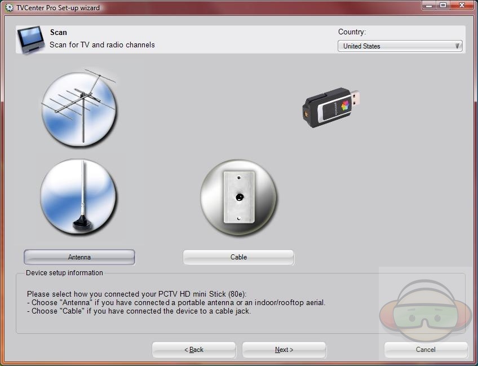Click the Scan heading text

coord(59,33)
